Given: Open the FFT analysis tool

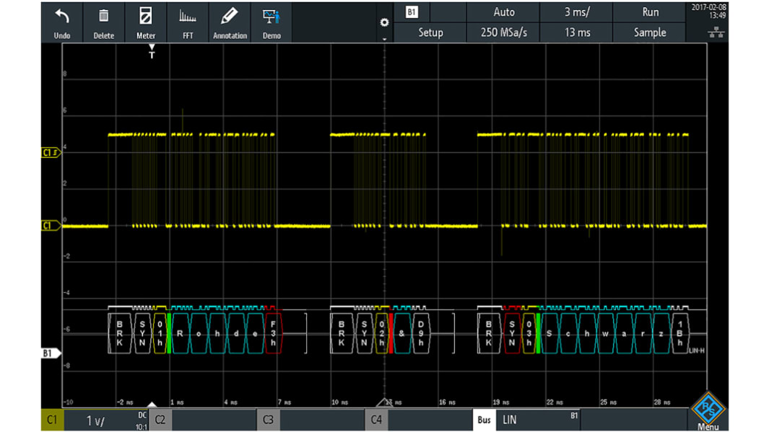Looking at the screenshot, I should [188, 22].
